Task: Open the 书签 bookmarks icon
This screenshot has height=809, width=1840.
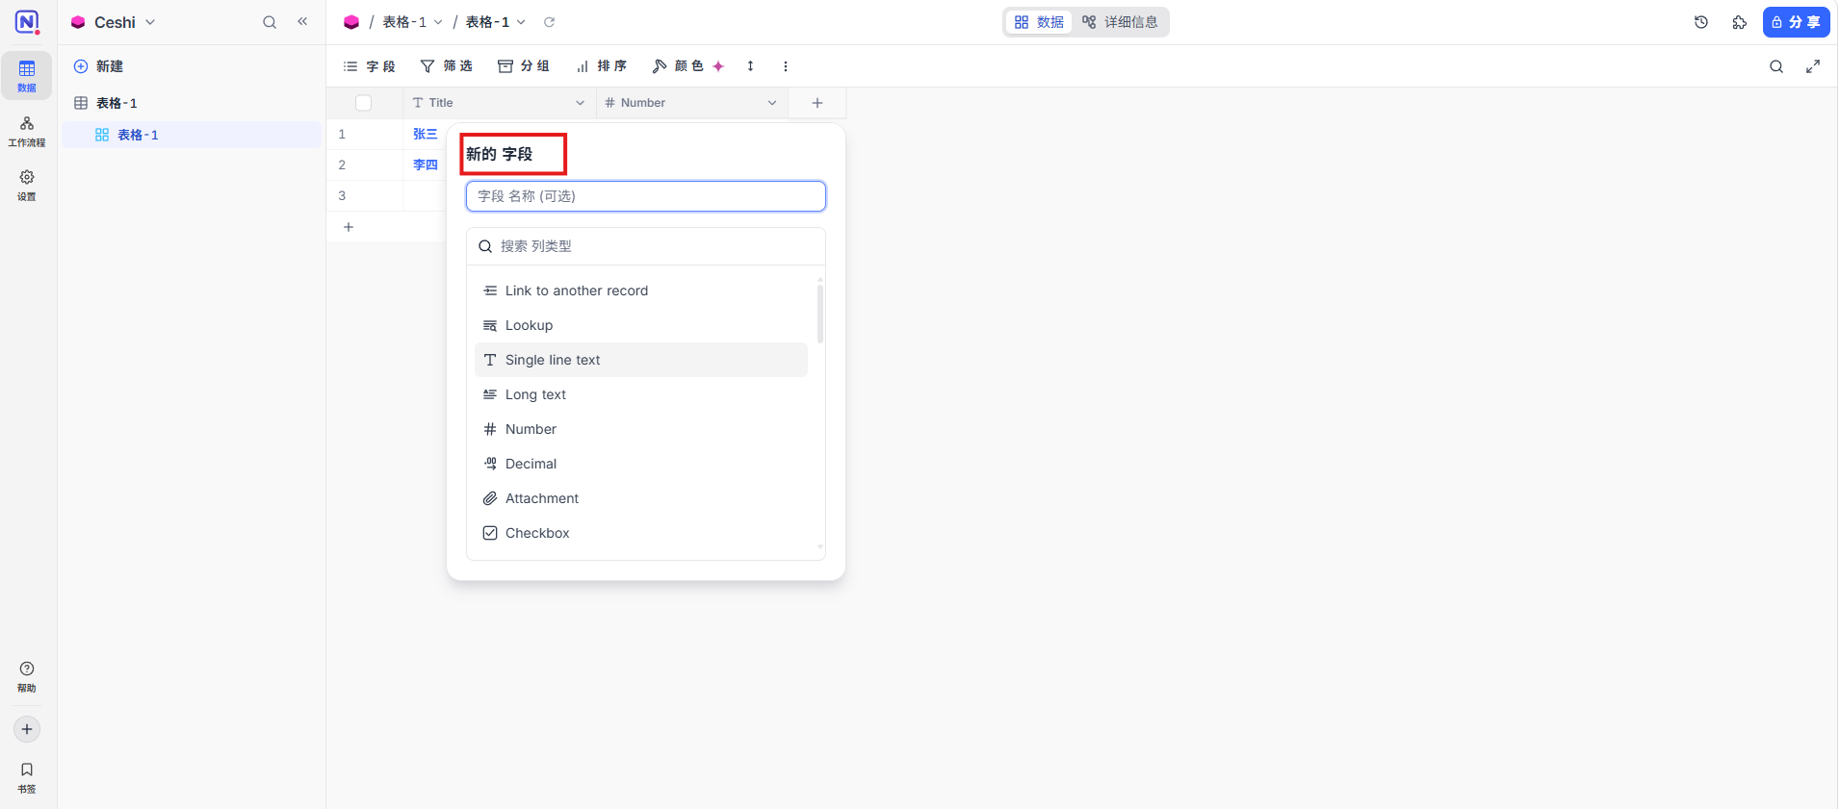Action: (x=27, y=777)
